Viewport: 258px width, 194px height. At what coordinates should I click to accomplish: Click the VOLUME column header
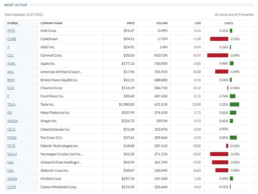click(162, 23)
